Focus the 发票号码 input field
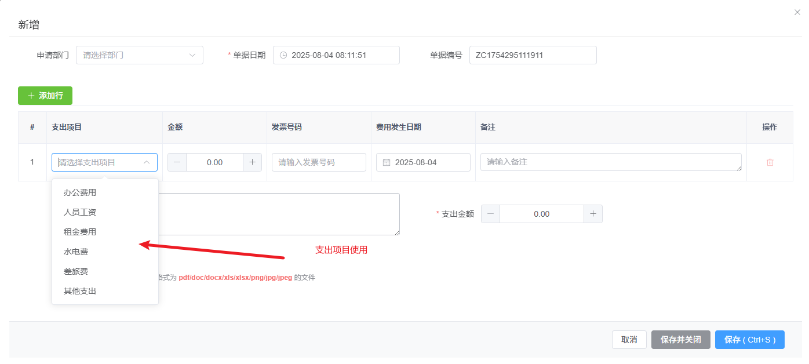 click(319, 162)
